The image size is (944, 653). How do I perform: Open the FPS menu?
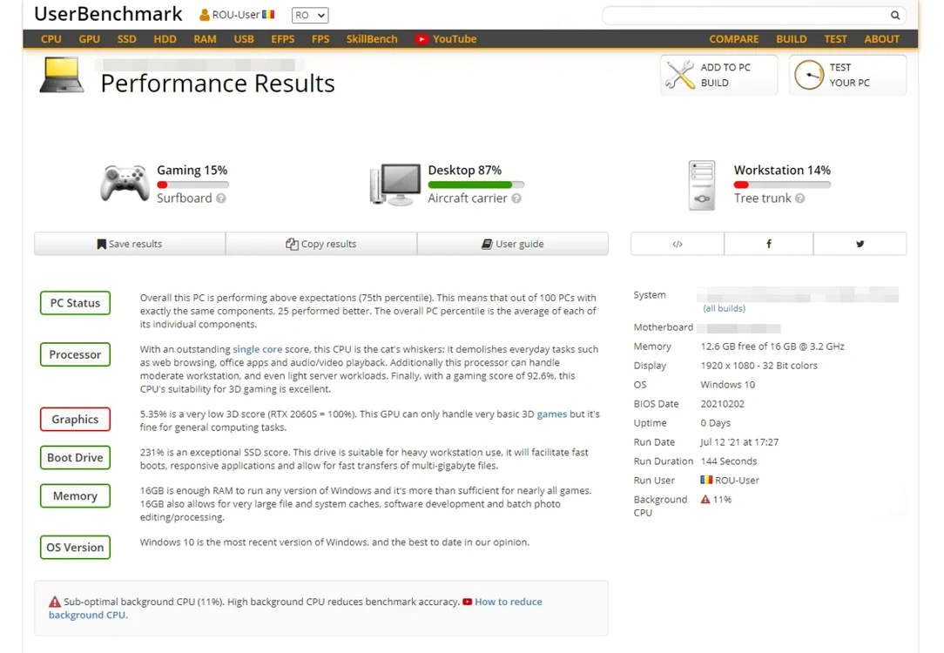point(320,39)
